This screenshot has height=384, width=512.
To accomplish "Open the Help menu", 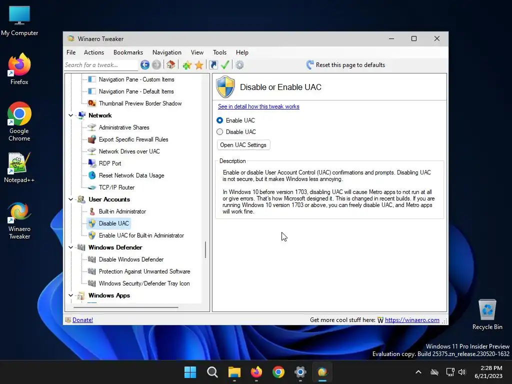I will point(242,52).
